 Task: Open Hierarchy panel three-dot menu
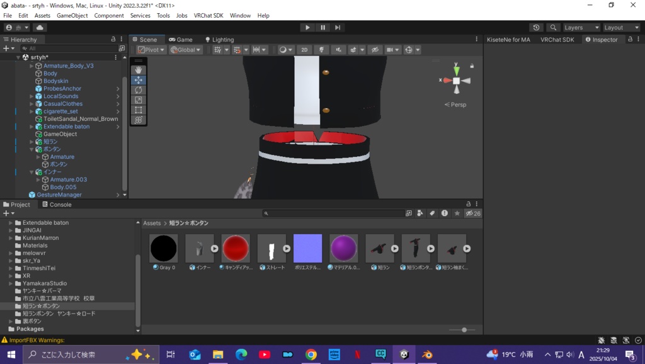point(122,39)
